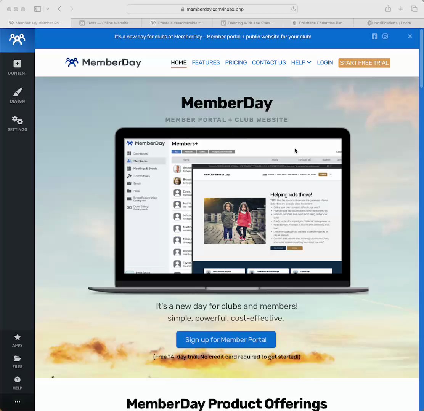Click the memberday.com address bar

click(x=212, y=9)
